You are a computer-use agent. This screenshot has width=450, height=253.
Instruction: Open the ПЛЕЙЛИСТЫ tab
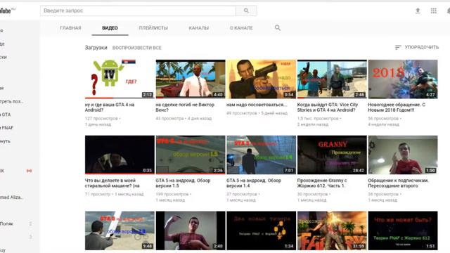[153, 28]
